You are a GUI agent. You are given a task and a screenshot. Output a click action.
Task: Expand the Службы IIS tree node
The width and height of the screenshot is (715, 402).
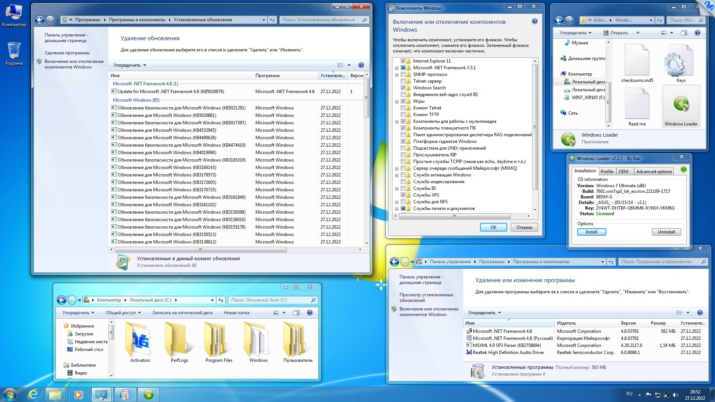pos(397,189)
